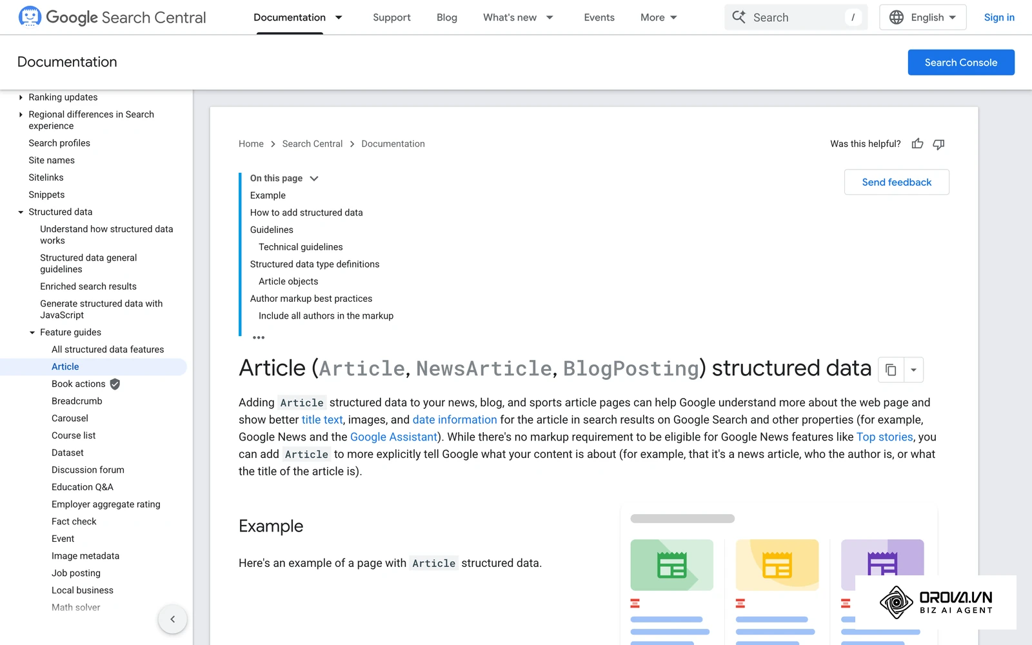1032x645 pixels.
Task: Go to Search Central in breadcrumb
Action: 312,144
